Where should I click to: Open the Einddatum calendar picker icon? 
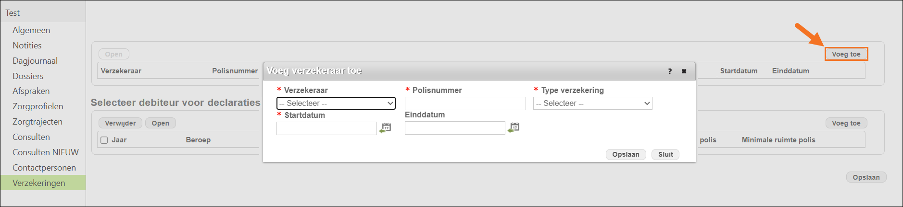tap(514, 127)
